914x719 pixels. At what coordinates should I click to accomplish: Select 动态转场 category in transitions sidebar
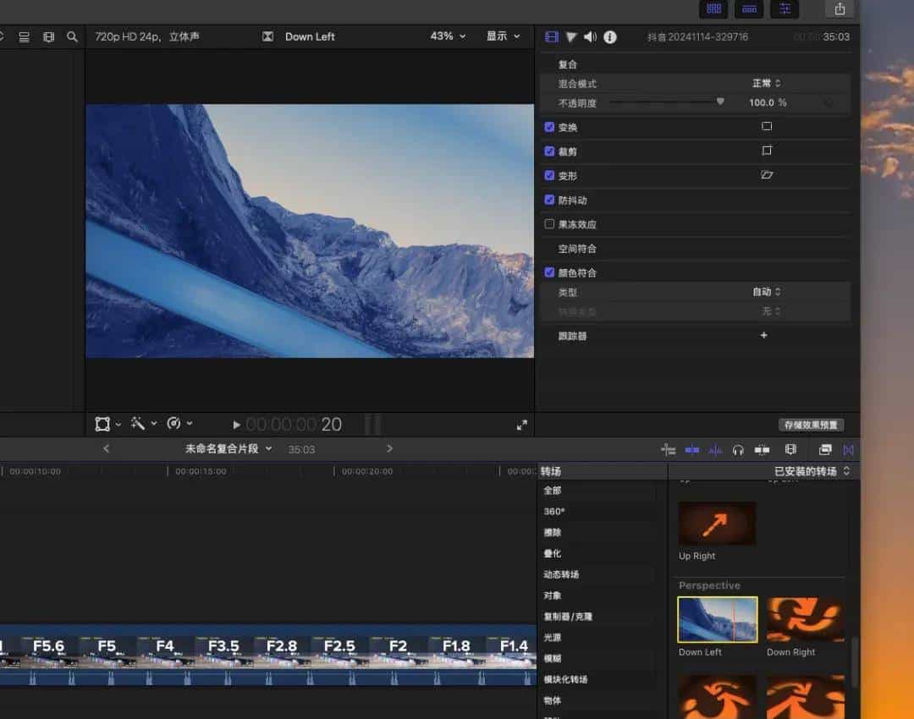coord(562,574)
